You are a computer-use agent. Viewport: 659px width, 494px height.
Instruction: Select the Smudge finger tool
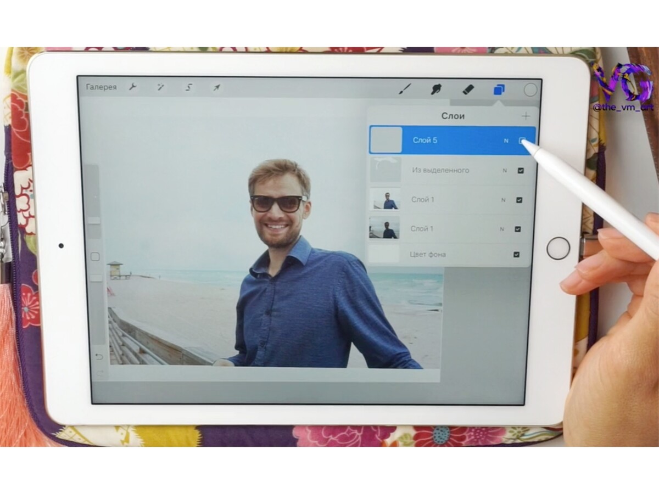coord(437,89)
